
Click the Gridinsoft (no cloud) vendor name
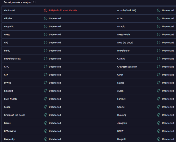pos(15,115)
